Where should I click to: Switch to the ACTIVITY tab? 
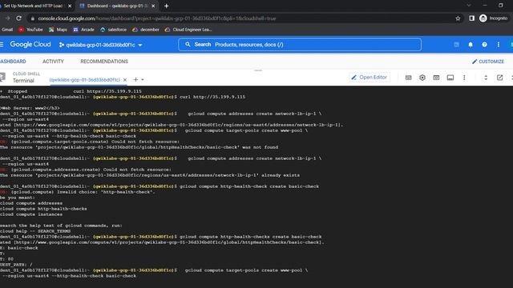[x=53, y=62]
